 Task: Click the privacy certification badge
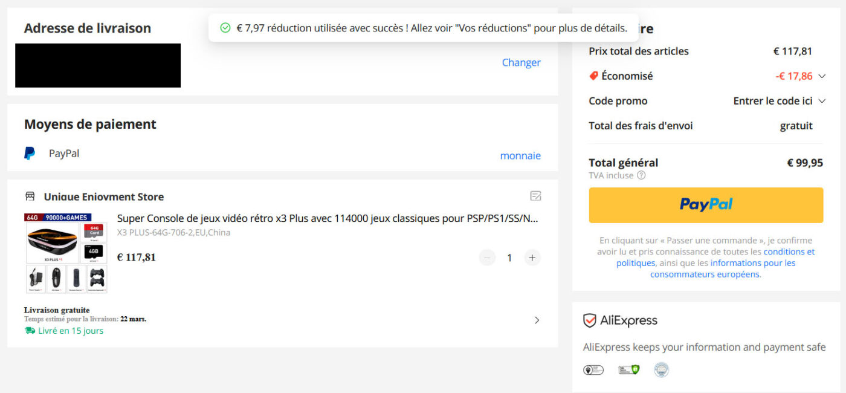tap(593, 369)
